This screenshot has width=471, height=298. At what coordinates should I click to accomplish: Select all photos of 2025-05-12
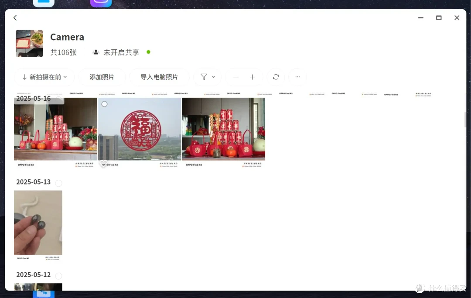pyautogui.click(x=58, y=276)
